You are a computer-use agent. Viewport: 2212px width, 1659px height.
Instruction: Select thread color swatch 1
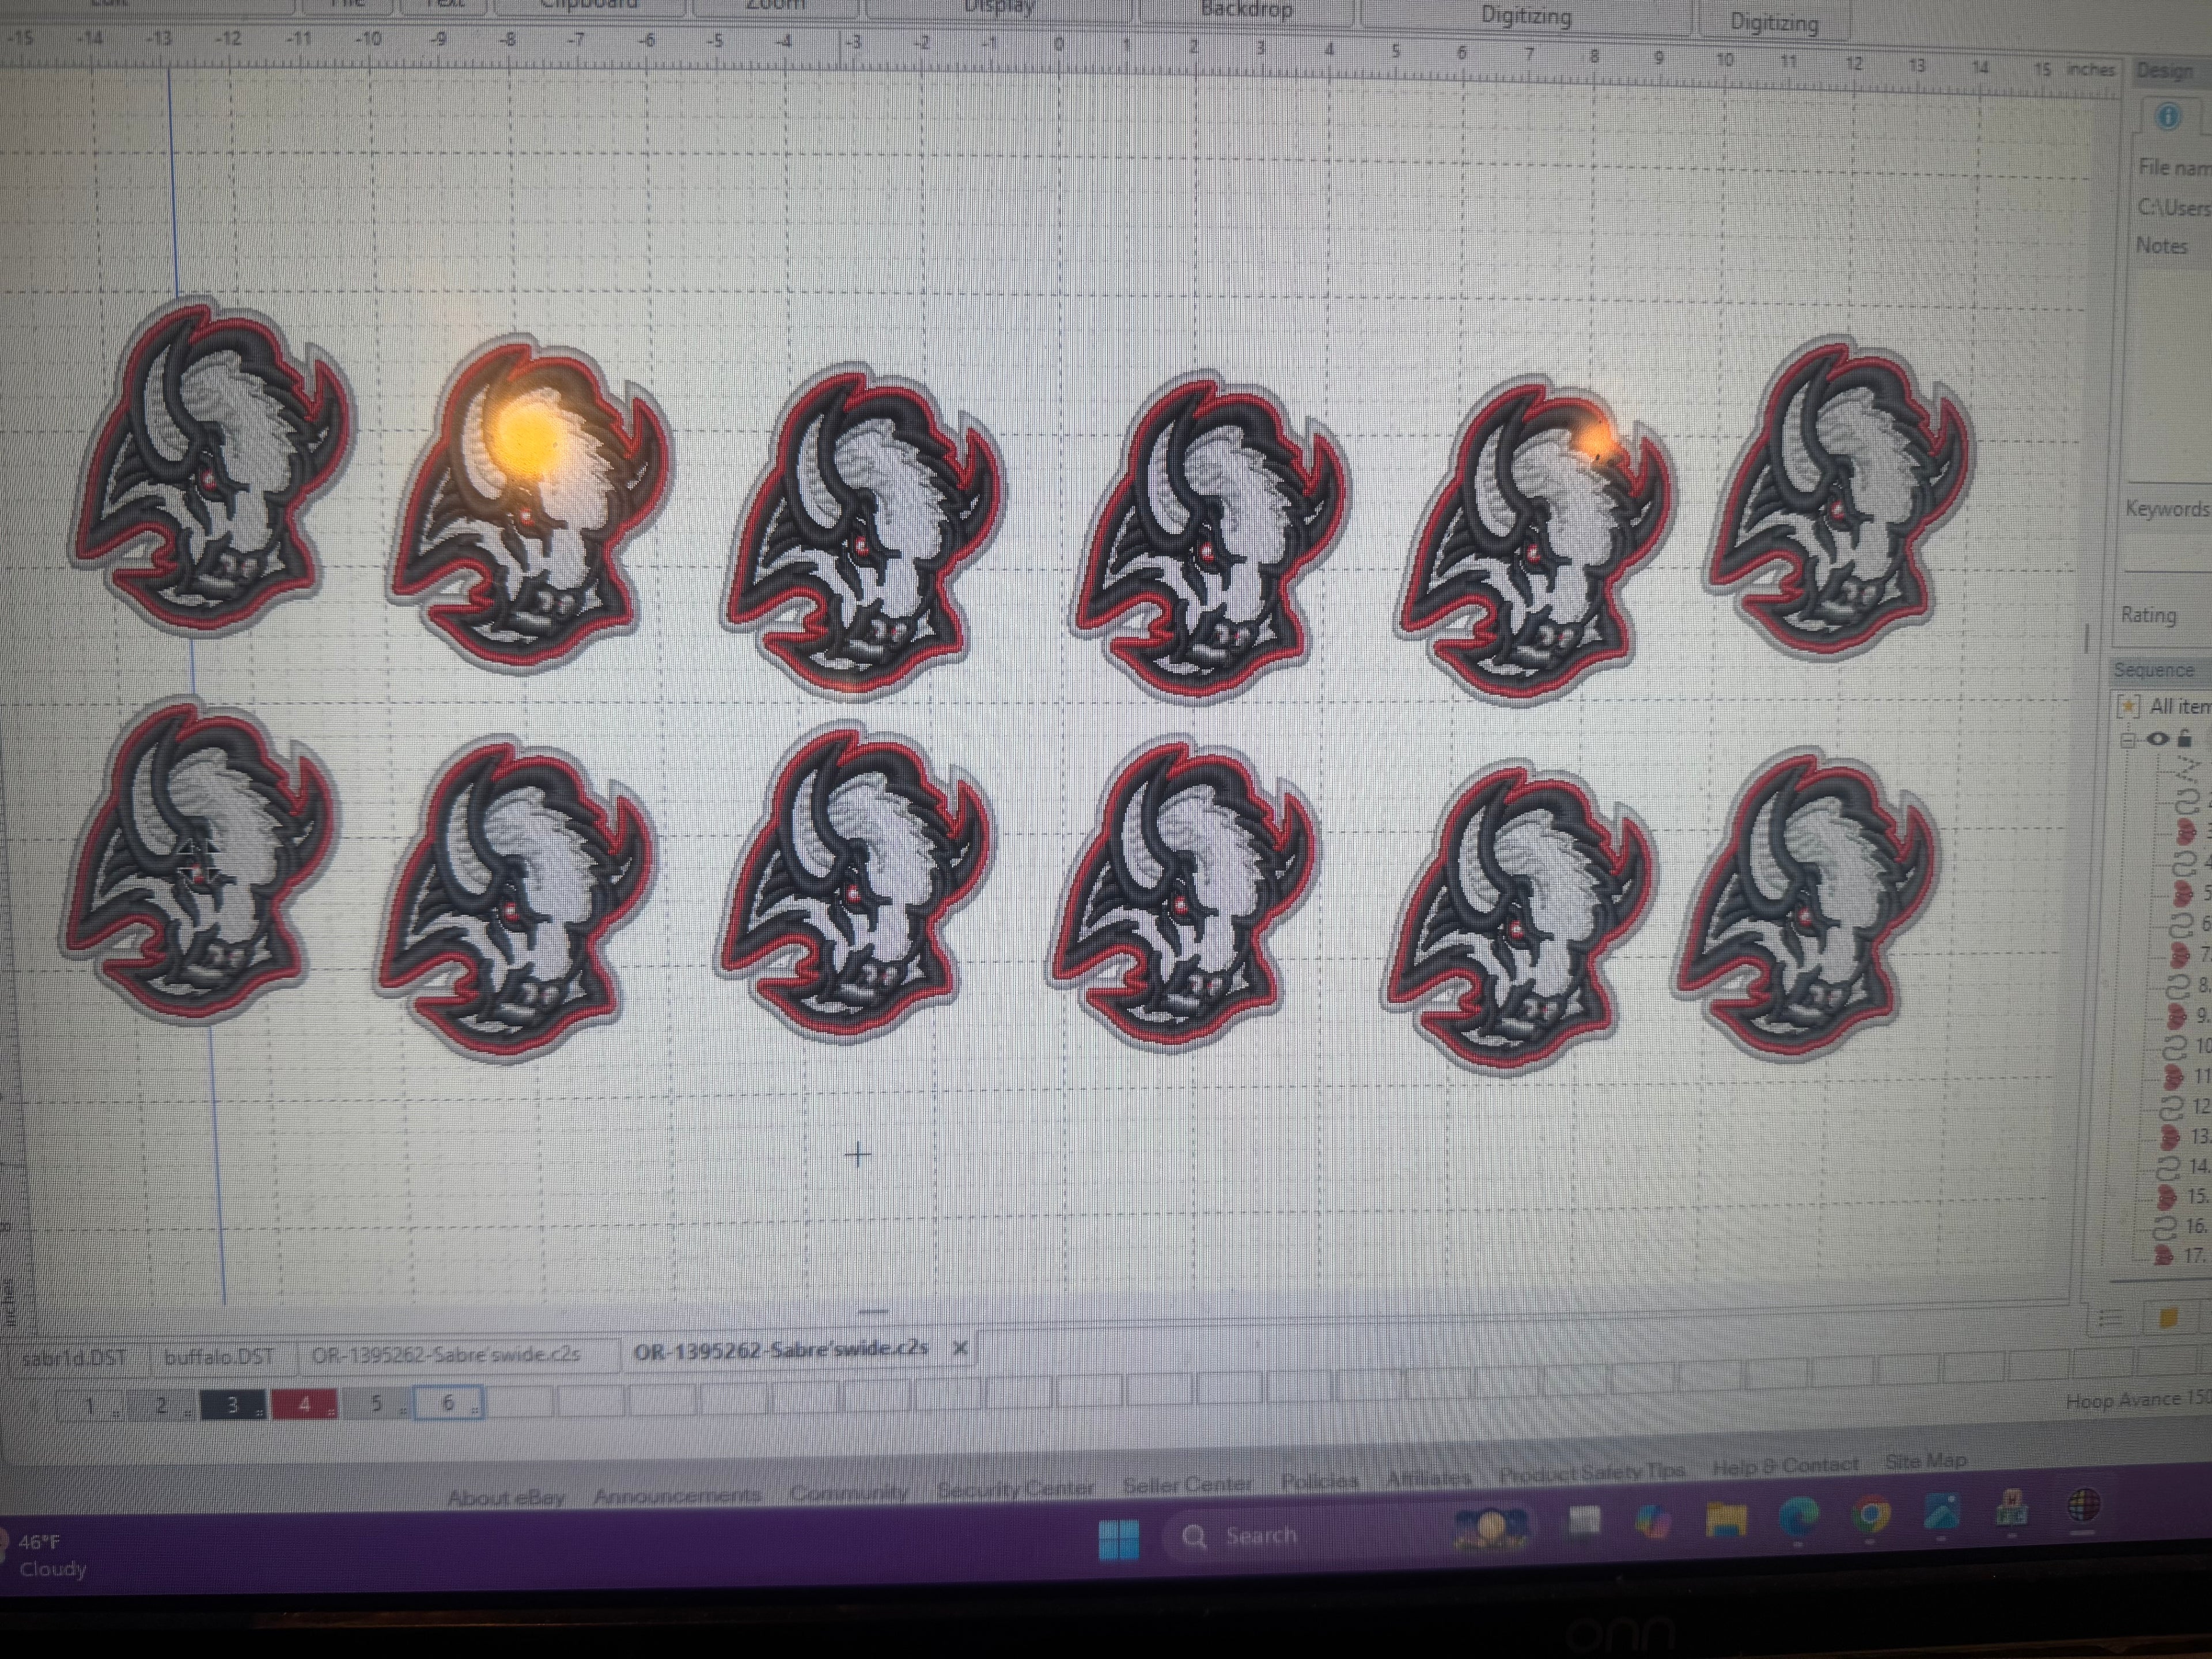click(x=90, y=1405)
